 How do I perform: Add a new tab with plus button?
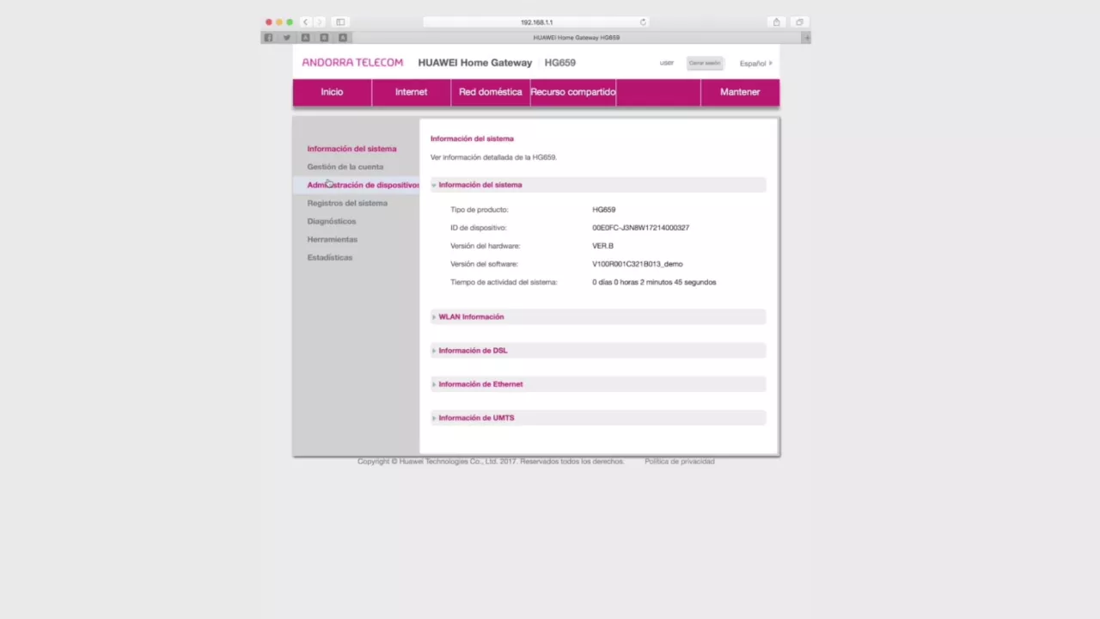click(806, 38)
